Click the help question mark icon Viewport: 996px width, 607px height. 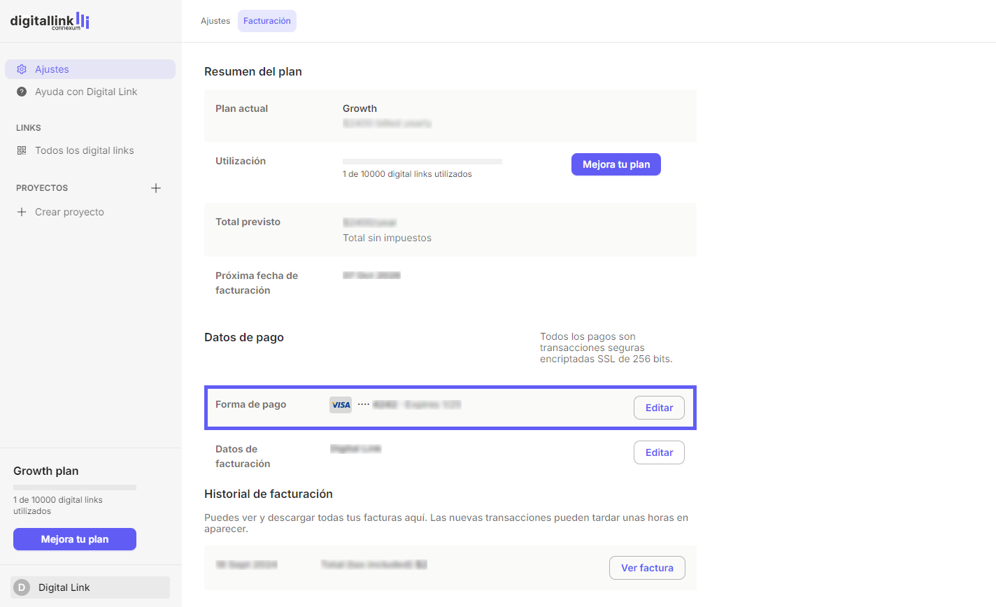[22, 92]
